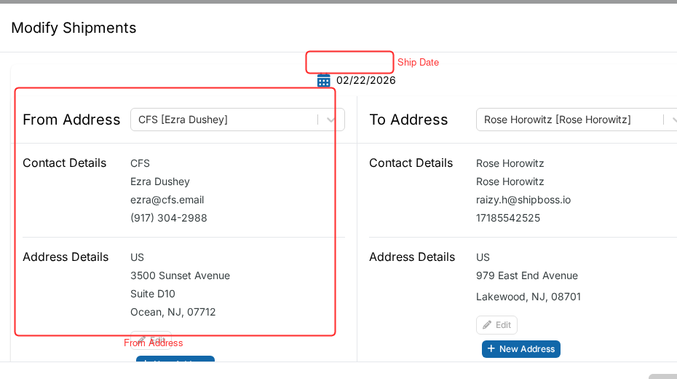Select the ezra@cfs.email address text

click(x=167, y=200)
